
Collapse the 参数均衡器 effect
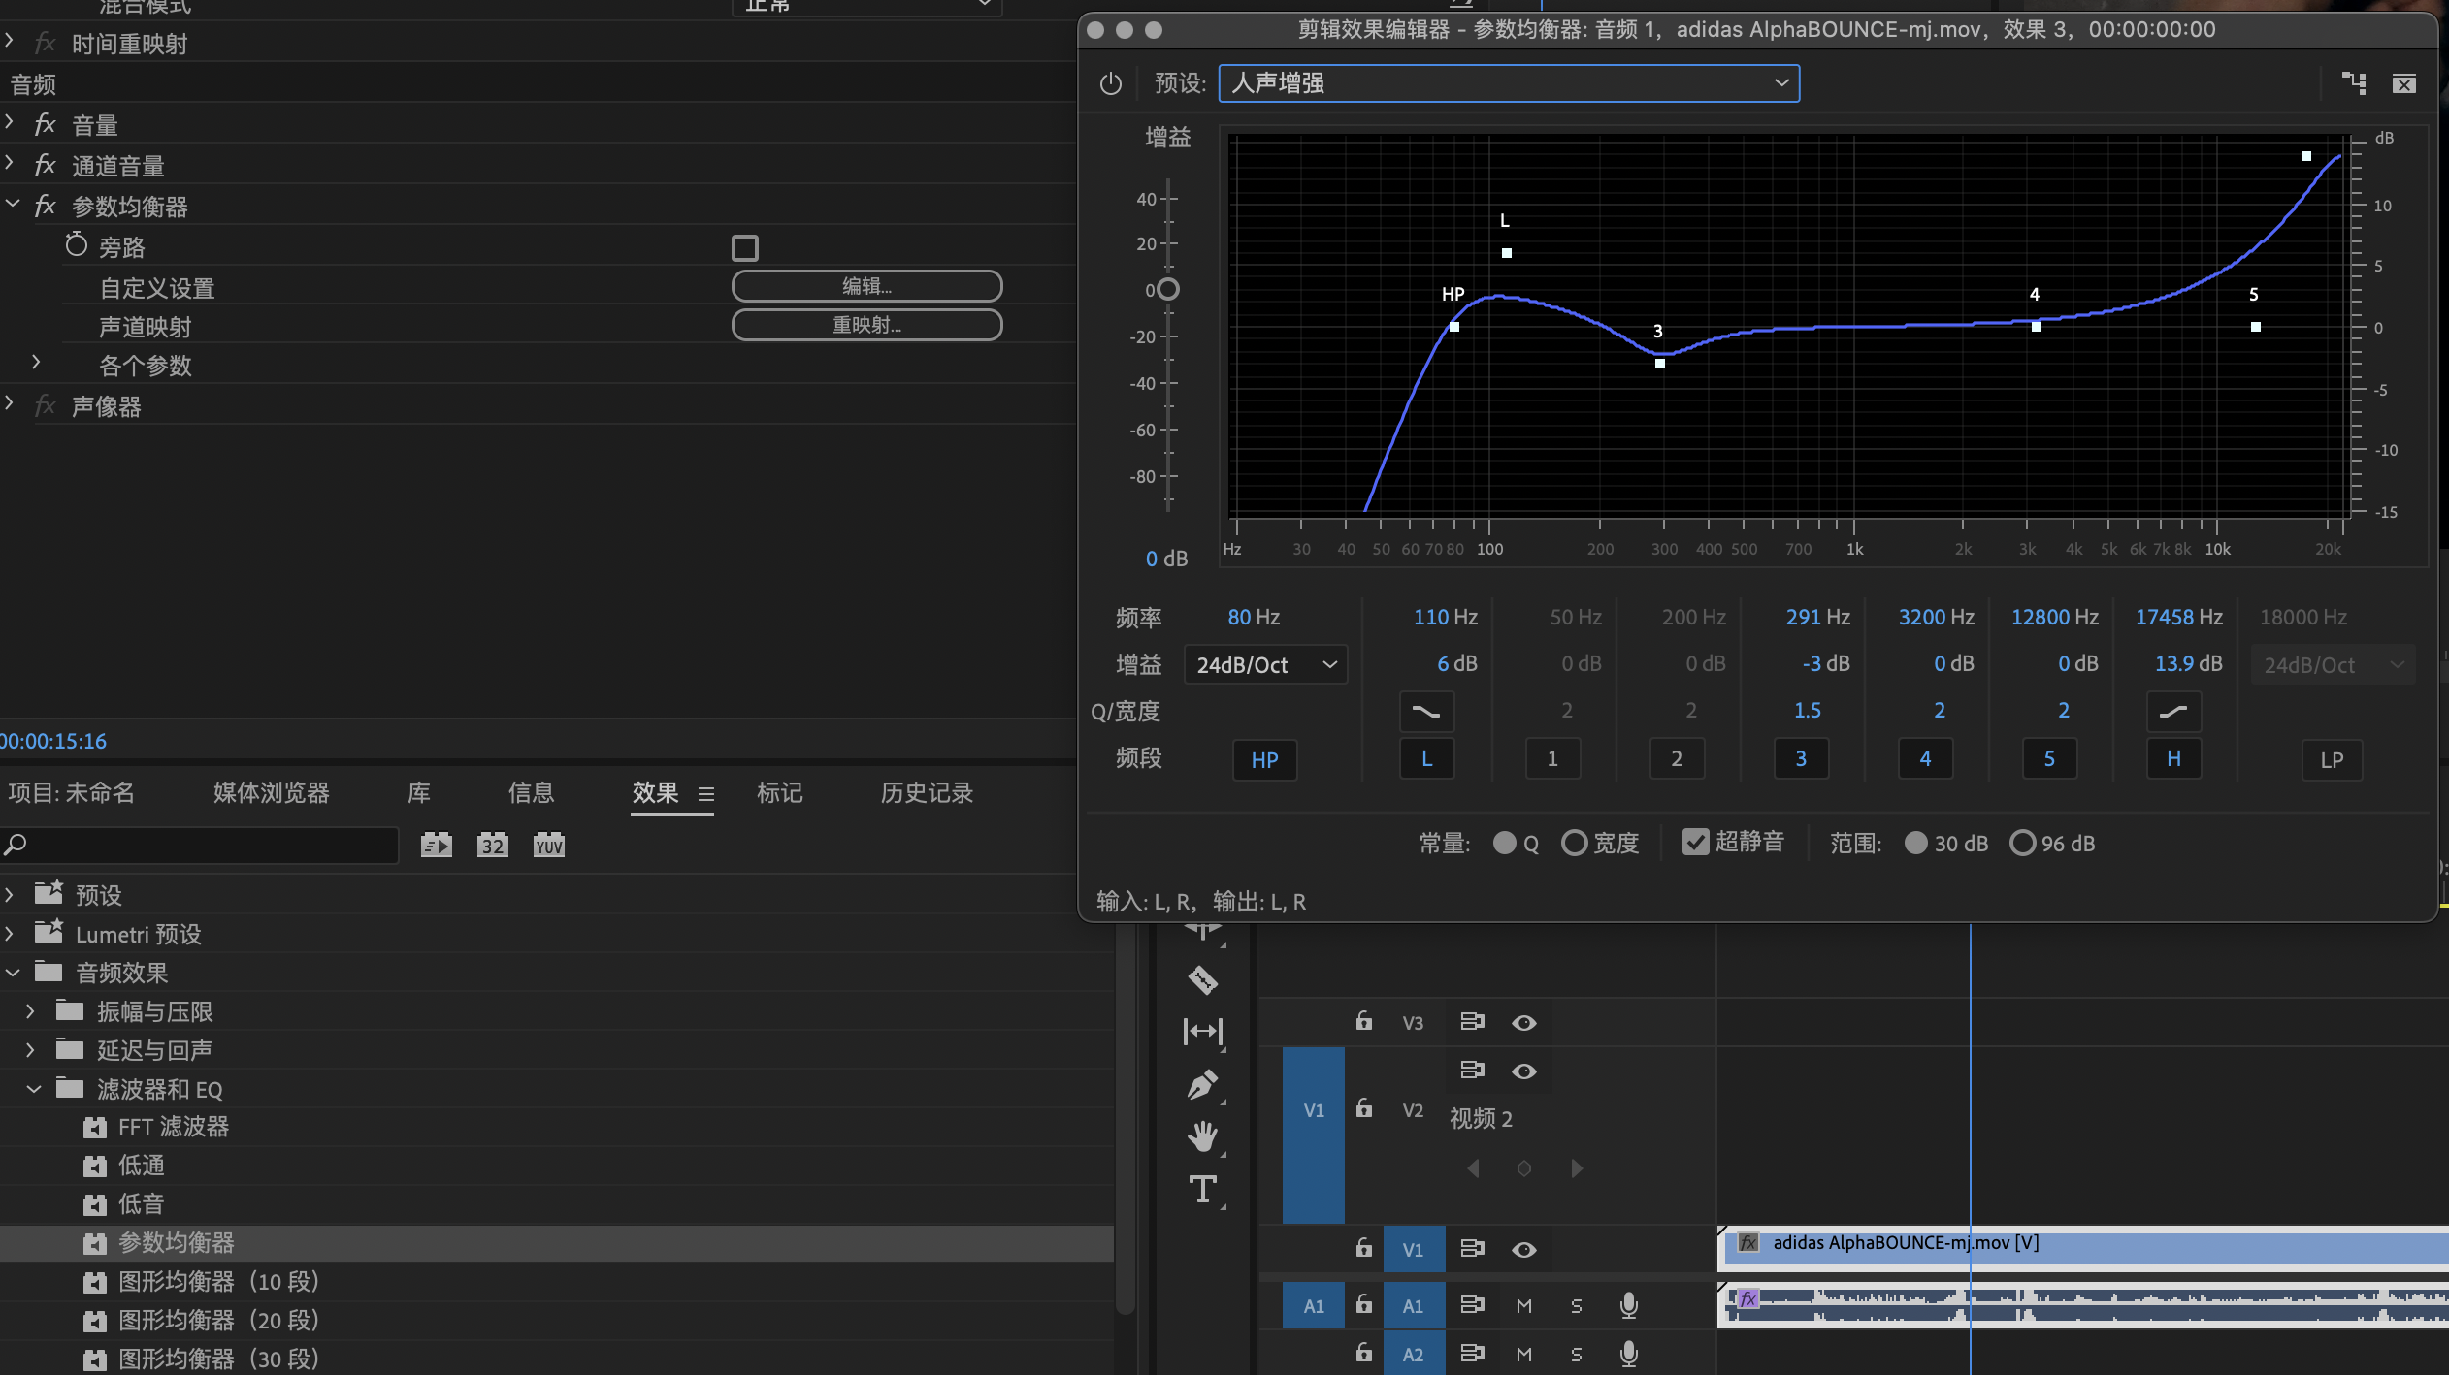point(13,204)
